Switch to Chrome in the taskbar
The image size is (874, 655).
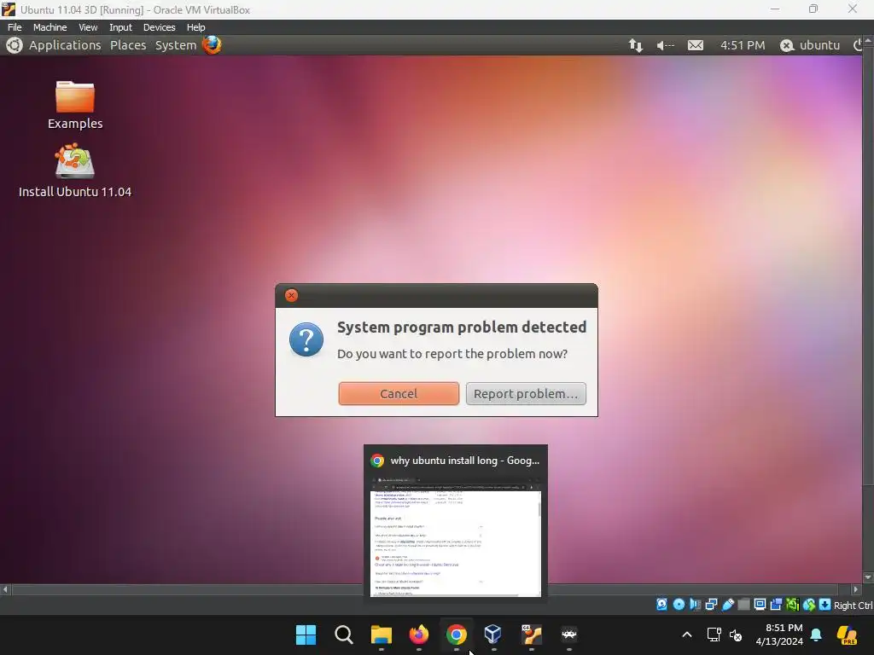[x=456, y=635]
